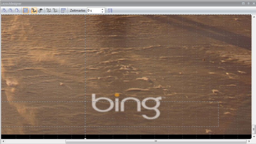This screenshot has height=144, width=256.
Task: Open the alignment options icon
Action: click(63, 11)
